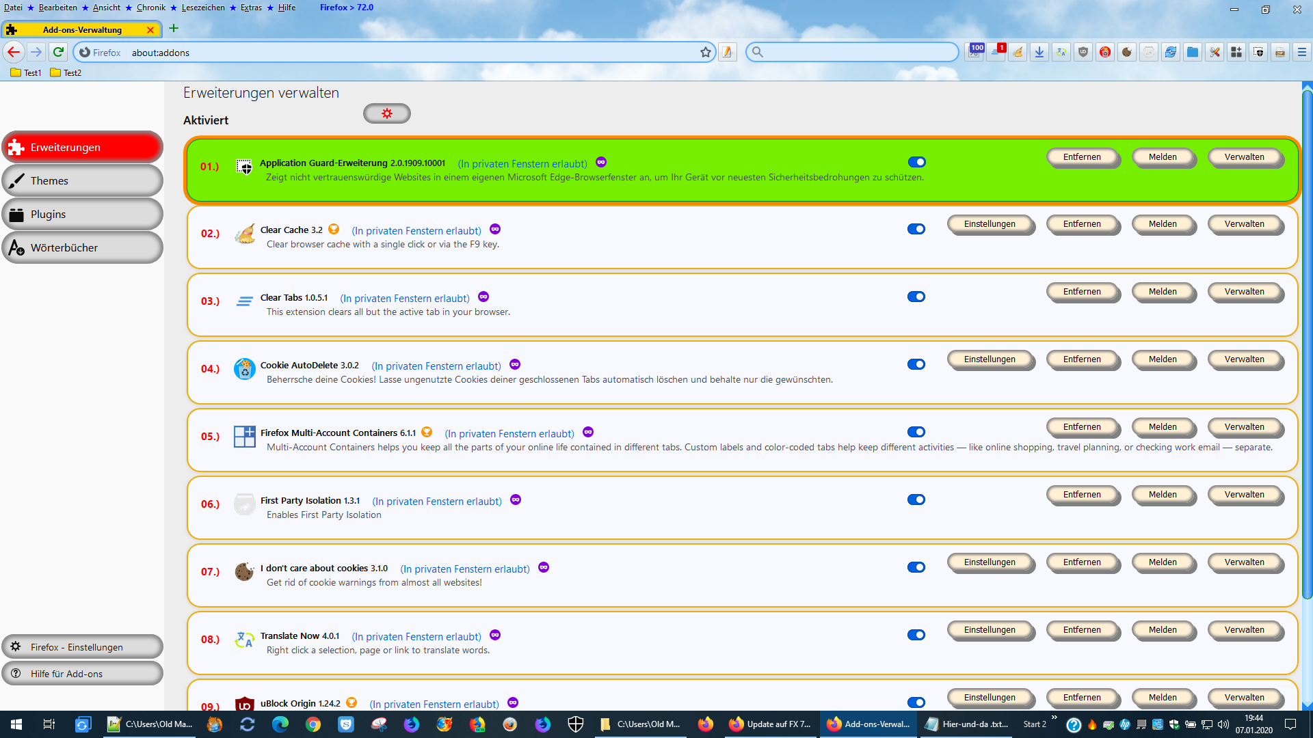This screenshot has height=738, width=1313.
Task: Click the red gear button beside Aktiviert
Action: [386, 113]
